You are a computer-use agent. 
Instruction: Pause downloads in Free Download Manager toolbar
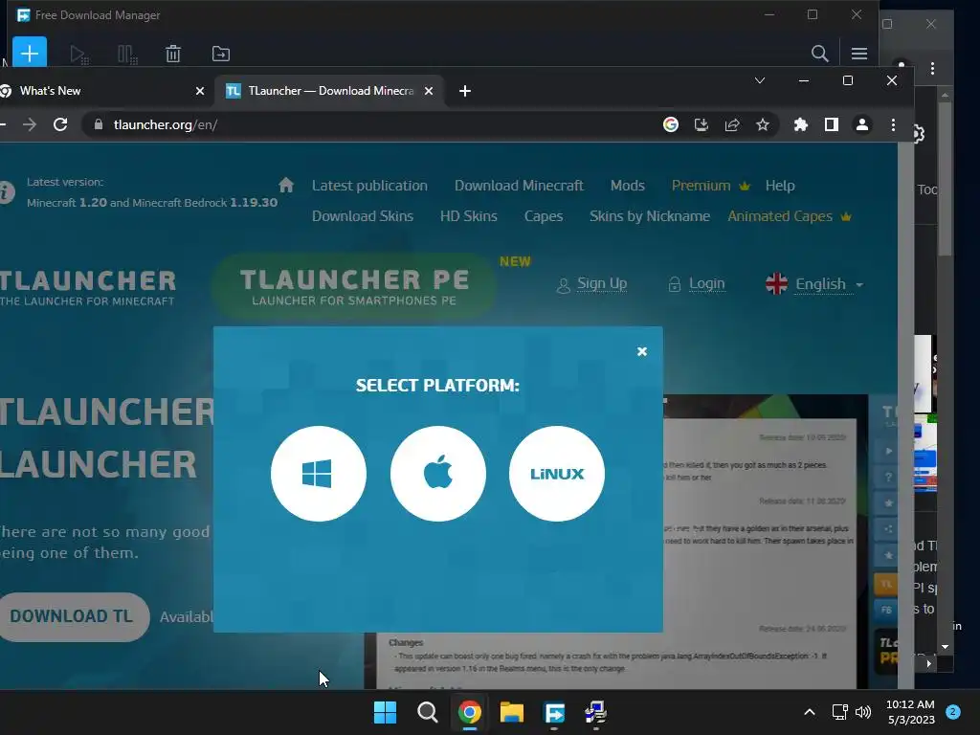127,55
